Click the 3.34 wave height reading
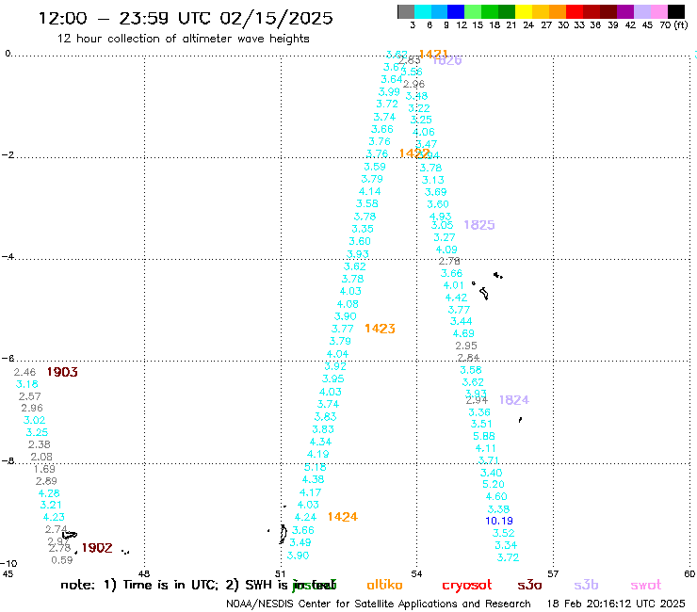697x612 pixels. tap(506, 545)
